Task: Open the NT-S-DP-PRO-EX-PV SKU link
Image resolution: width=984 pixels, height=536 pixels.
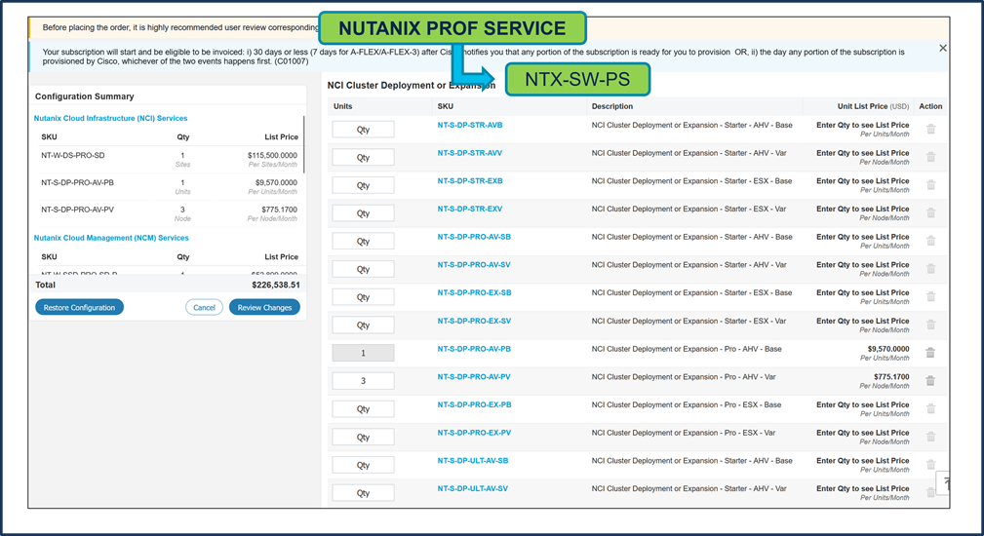Action: (474, 433)
